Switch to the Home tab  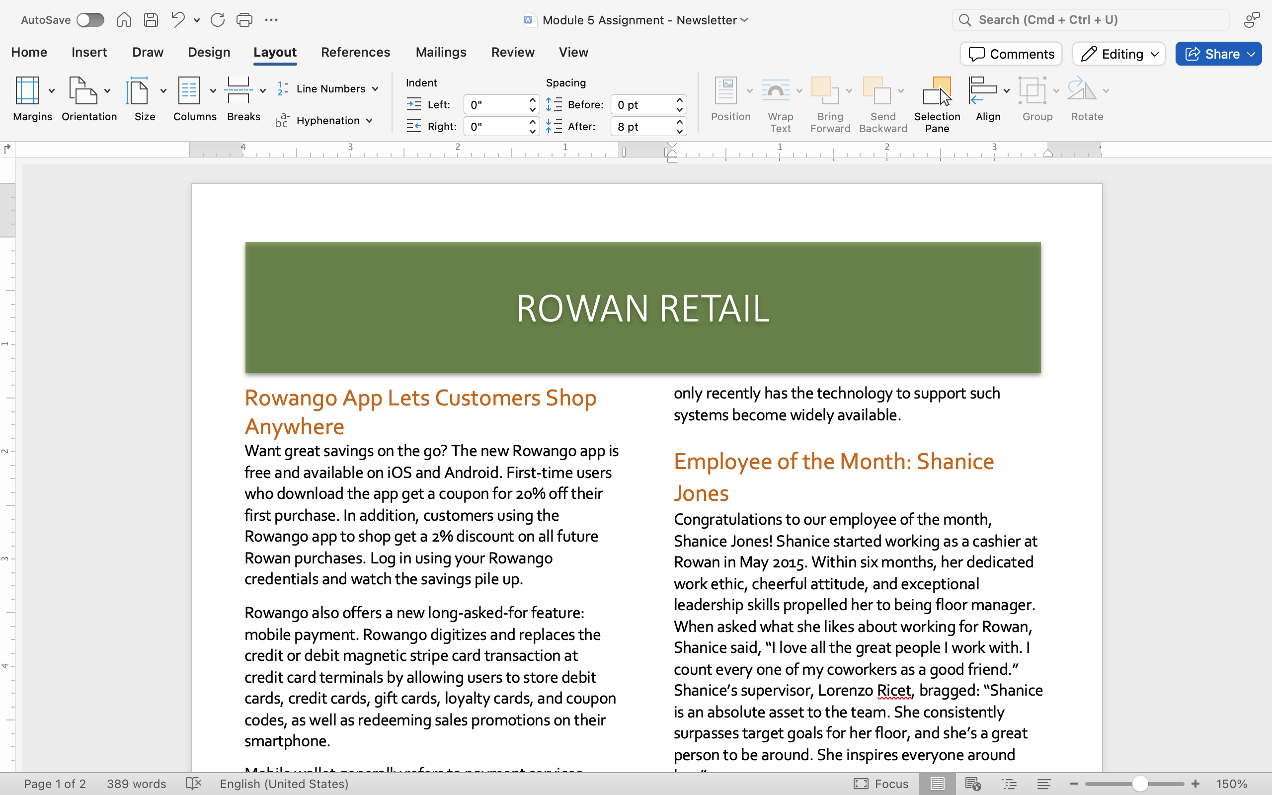click(29, 52)
